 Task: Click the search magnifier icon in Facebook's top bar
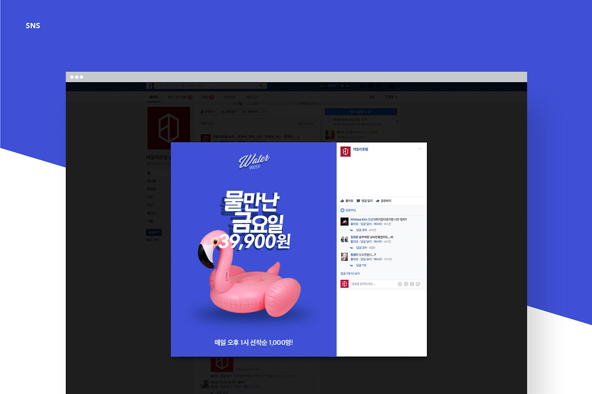[261, 86]
